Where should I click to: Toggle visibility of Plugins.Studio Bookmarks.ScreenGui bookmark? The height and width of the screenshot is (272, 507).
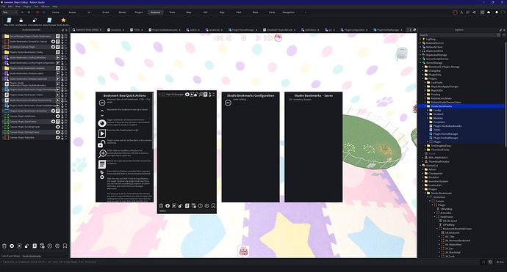(x=54, y=111)
